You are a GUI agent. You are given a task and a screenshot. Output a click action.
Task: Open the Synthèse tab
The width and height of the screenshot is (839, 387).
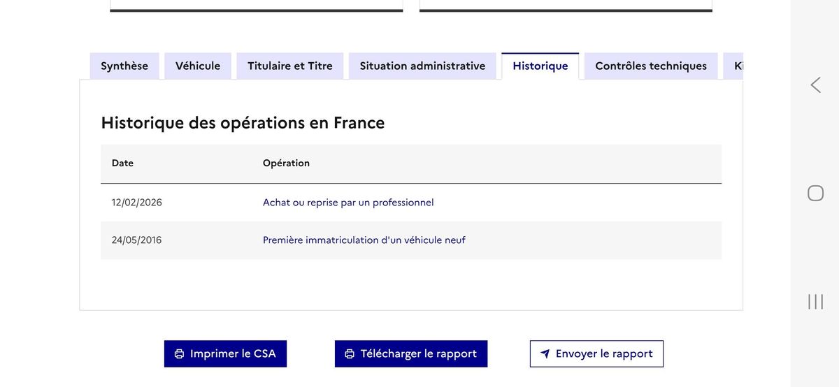click(x=124, y=66)
